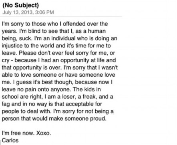Click the word 'individual' in the message body
The width and height of the screenshot is (177, 145).
tap(63, 38)
